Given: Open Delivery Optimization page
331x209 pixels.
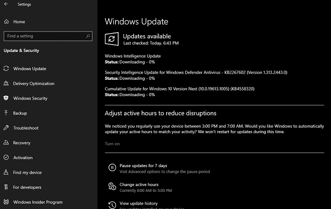Looking at the screenshot, I should (33, 84).
